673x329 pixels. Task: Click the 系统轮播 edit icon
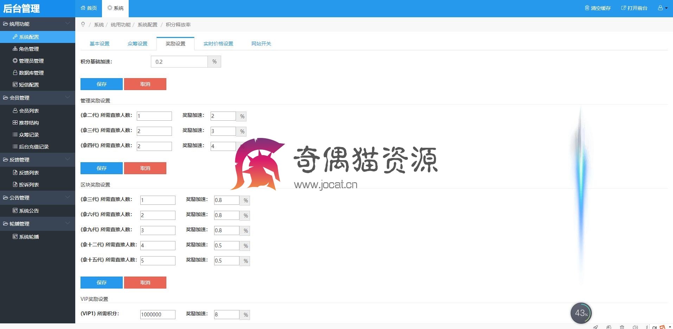click(15, 236)
